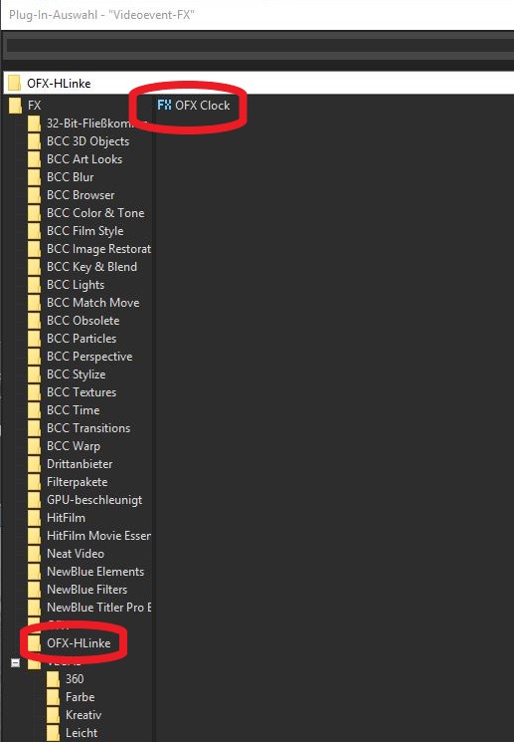Screen dimensions: 514x742
Task: Open the OFX-HLinke folder in tree
Action: [x=79, y=643]
